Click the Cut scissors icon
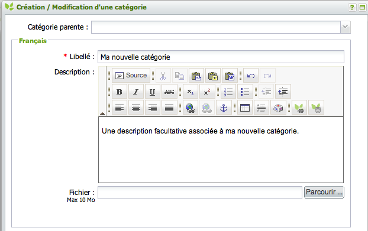This screenshot has height=231, width=368. point(163,76)
